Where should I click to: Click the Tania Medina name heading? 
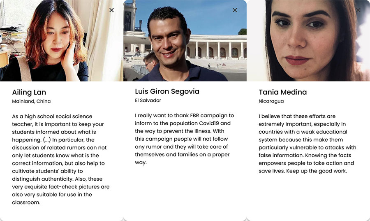[x=283, y=92]
